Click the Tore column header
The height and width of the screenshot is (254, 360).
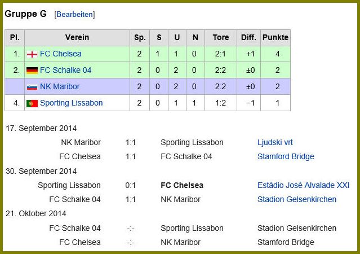coord(221,37)
